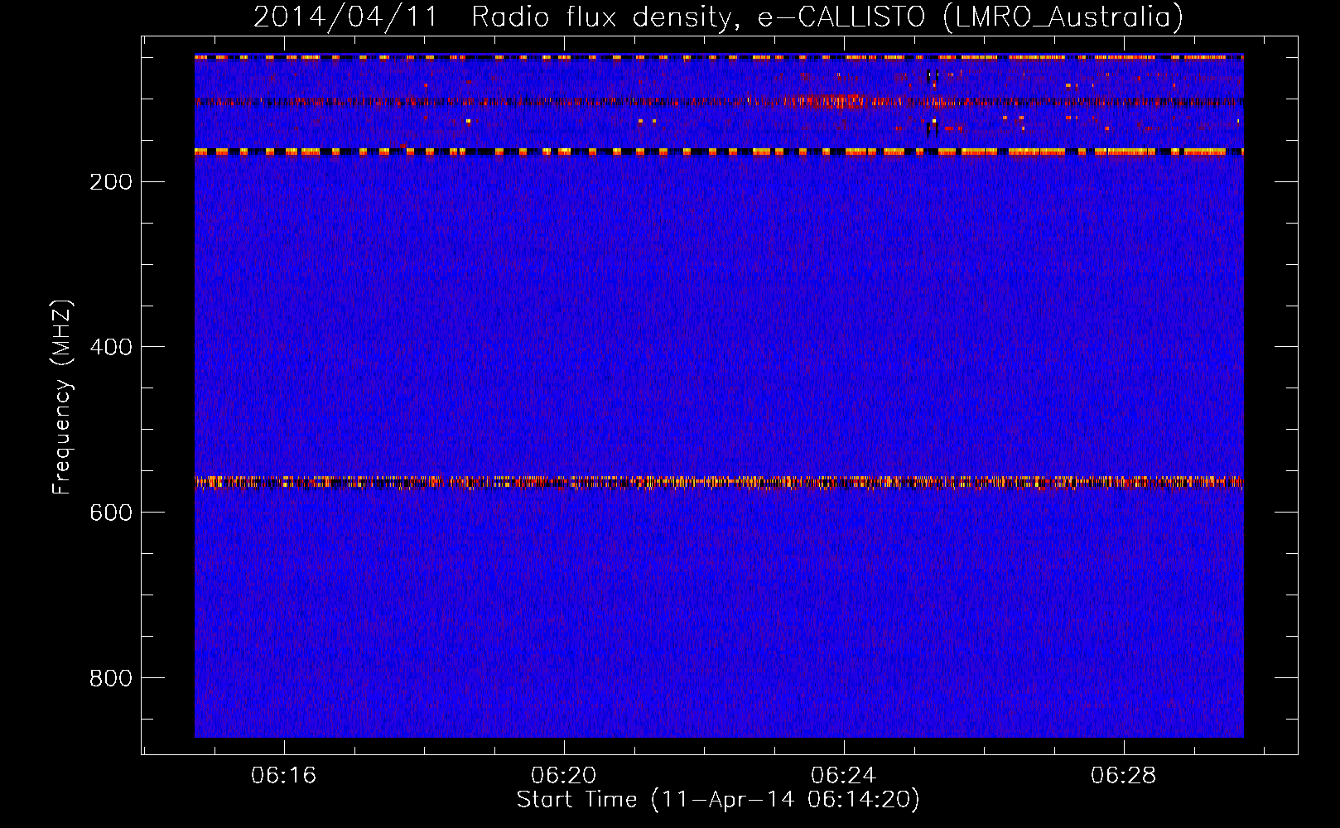Viewport: 1340px width, 828px height.
Task: Click the 'Frequency (MHZ)' axis label
Action: point(62,397)
